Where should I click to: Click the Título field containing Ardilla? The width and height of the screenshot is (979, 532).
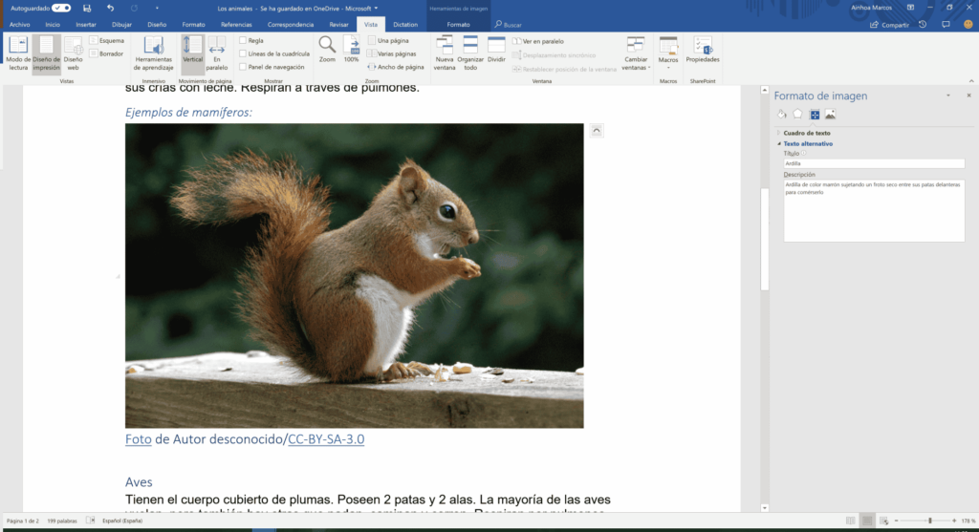(874, 163)
